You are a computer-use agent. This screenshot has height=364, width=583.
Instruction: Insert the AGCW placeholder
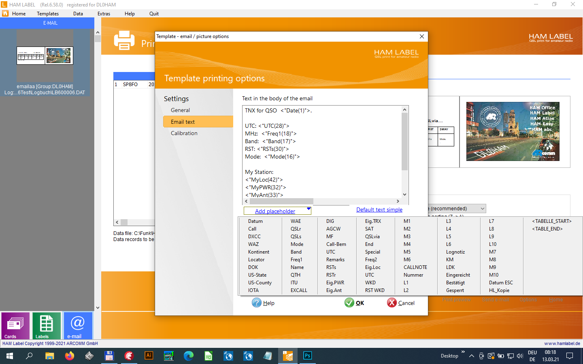(333, 229)
